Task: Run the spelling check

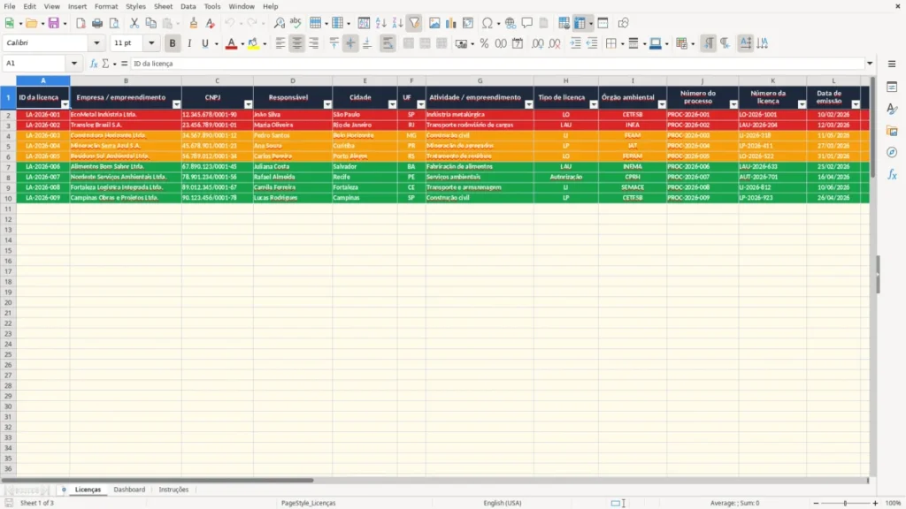Action: click(x=296, y=23)
